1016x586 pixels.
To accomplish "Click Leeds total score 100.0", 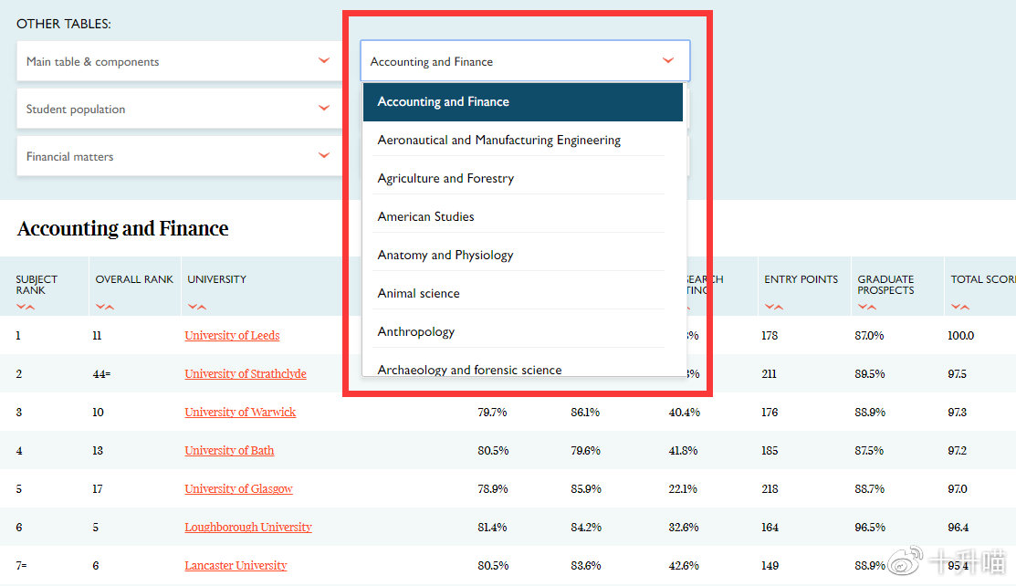I will [x=961, y=335].
